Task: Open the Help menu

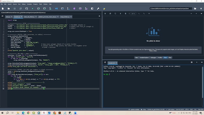Action: point(50,4)
